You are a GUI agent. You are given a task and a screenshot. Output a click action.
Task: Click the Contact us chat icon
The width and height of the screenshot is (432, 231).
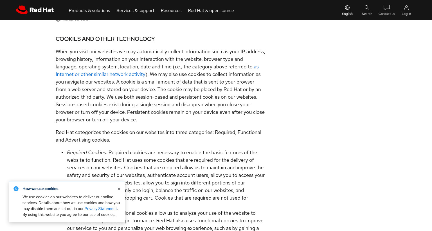click(387, 8)
